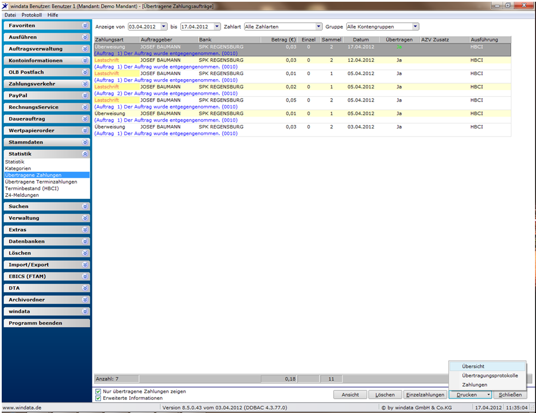Open the Drucken dropdown arrow
Screen dimensions: 536x413
coord(488,395)
